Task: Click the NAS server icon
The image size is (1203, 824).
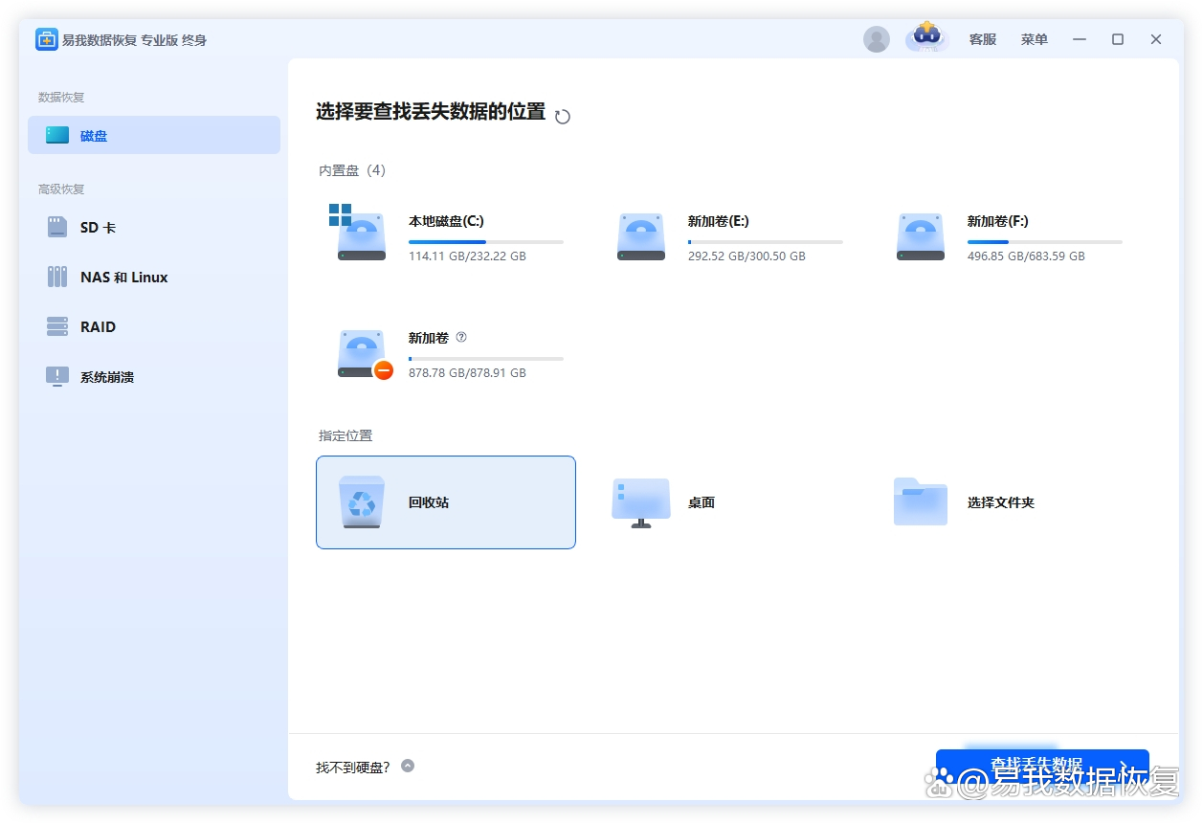Action: 57,277
